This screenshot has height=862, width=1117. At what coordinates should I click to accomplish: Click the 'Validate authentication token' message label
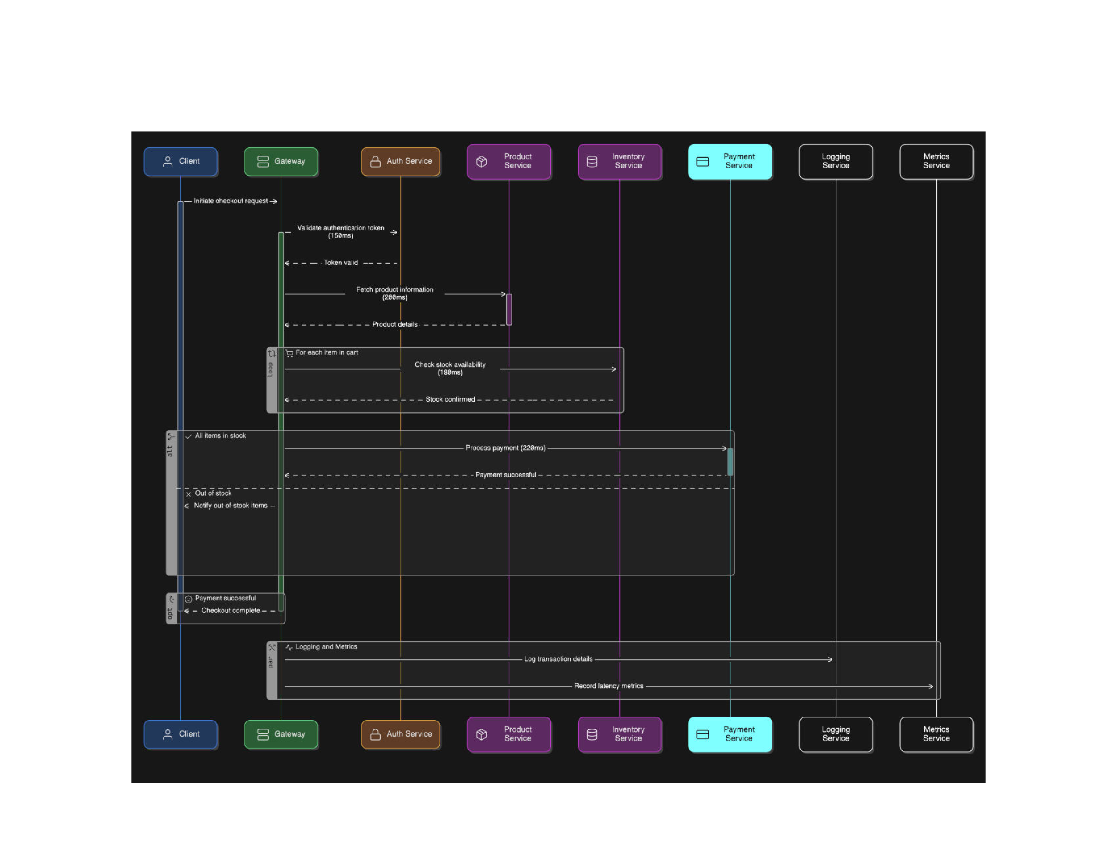[x=341, y=232]
